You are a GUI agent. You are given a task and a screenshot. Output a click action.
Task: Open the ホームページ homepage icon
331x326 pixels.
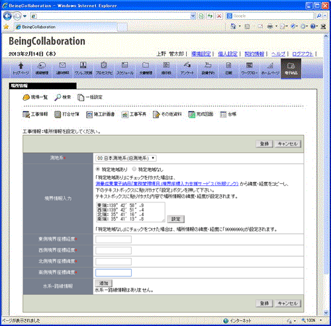tap(270, 69)
